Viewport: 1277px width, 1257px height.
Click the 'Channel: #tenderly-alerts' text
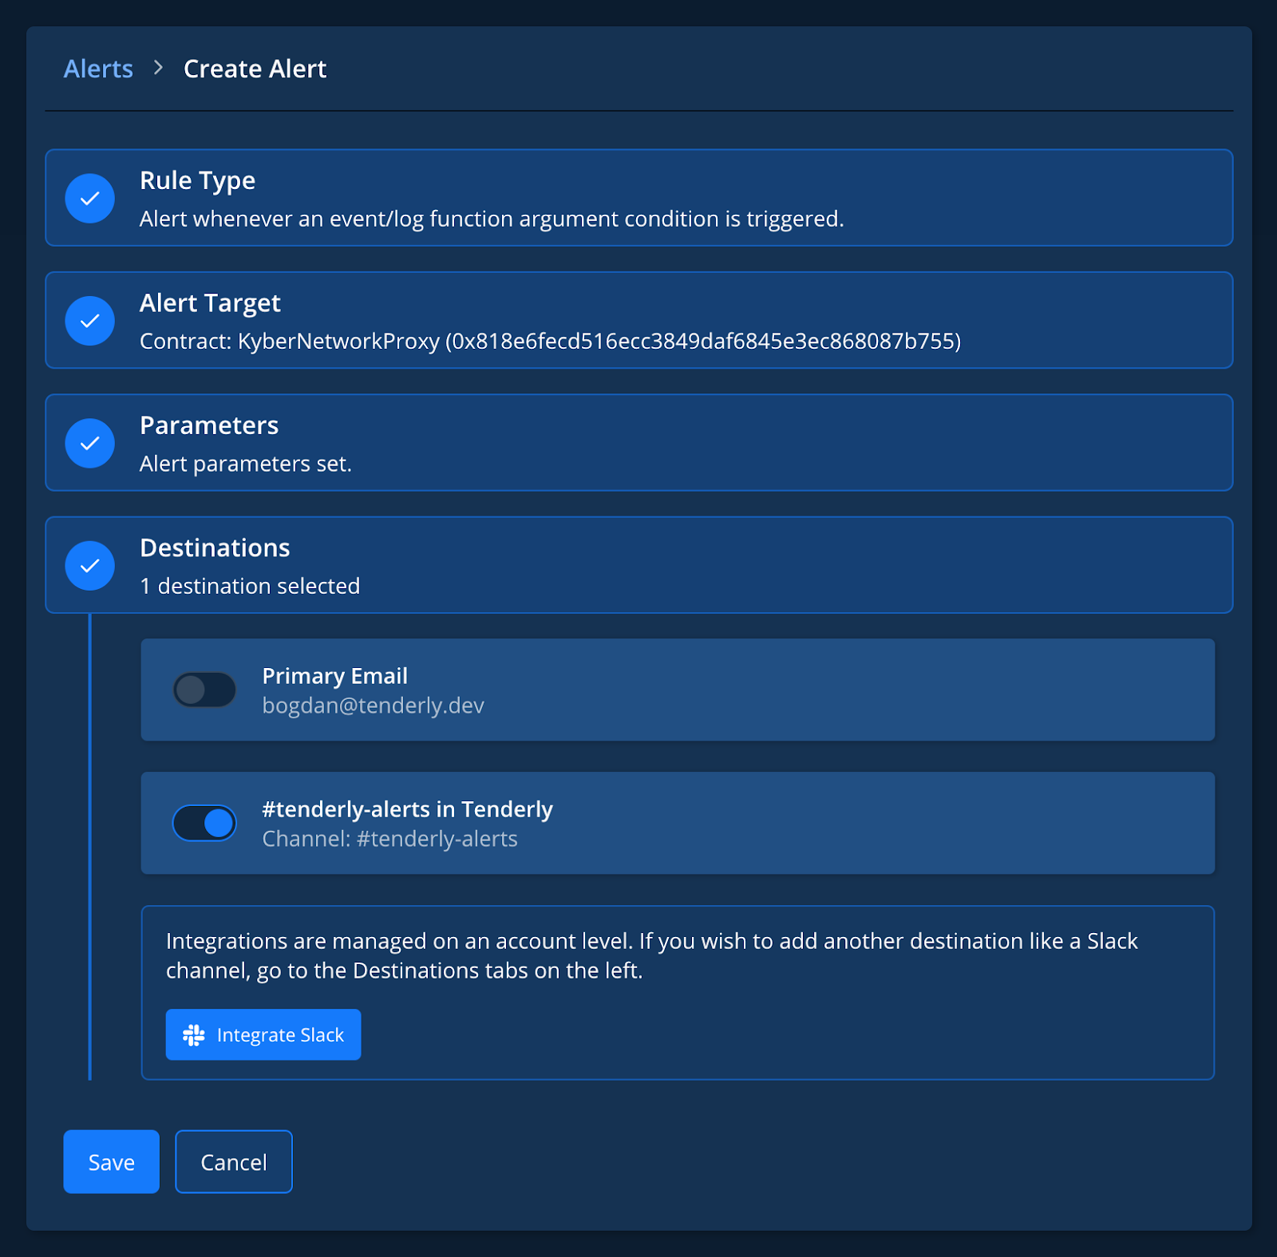(390, 839)
